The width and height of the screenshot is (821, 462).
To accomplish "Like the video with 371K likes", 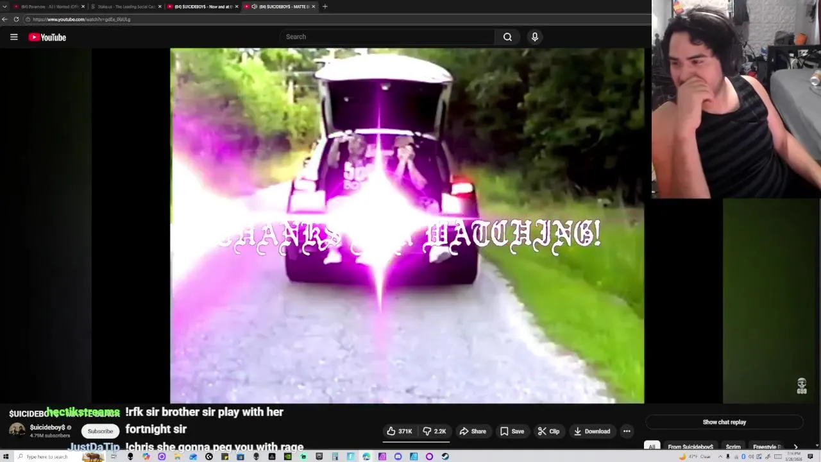I will (x=400, y=431).
